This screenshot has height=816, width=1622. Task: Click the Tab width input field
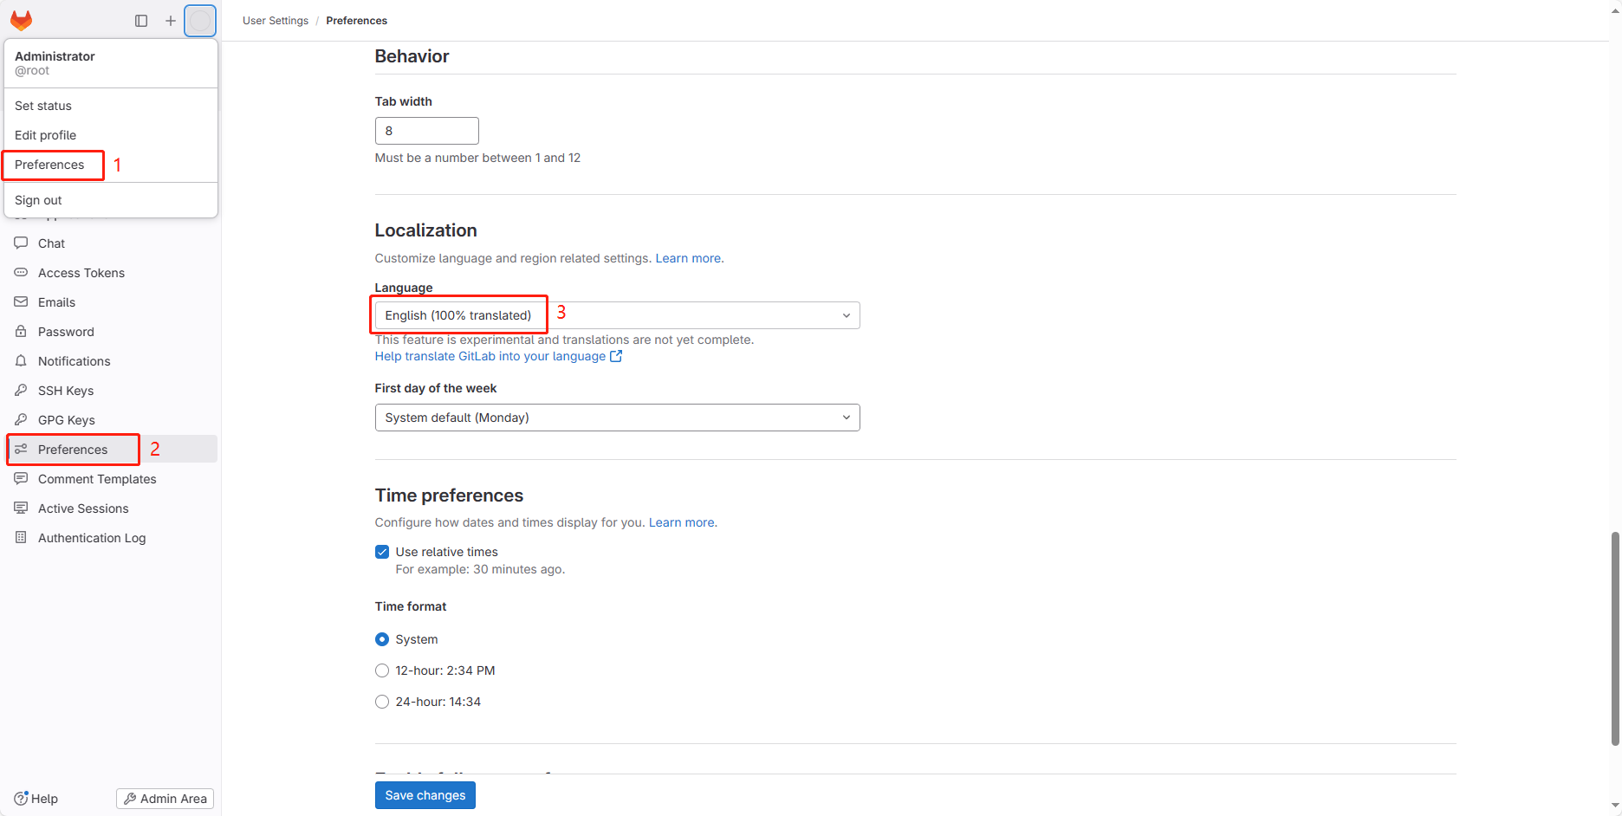[426, 131]
